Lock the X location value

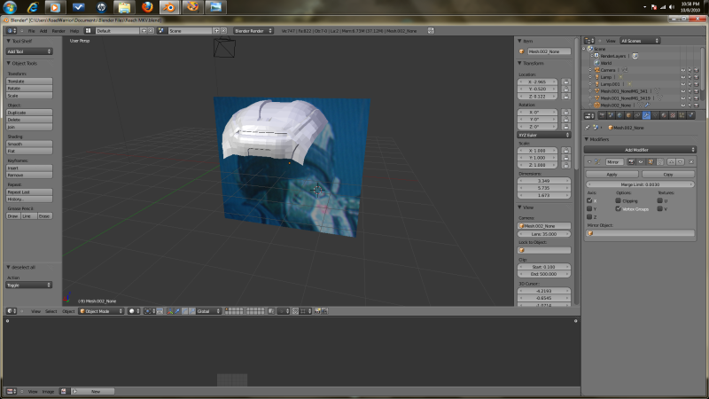pos(565,82)
